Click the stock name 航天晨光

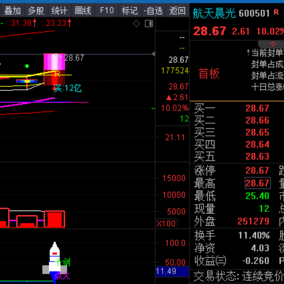point(214,13)
